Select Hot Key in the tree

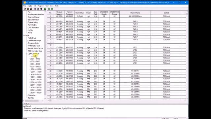tap(31, 30)
